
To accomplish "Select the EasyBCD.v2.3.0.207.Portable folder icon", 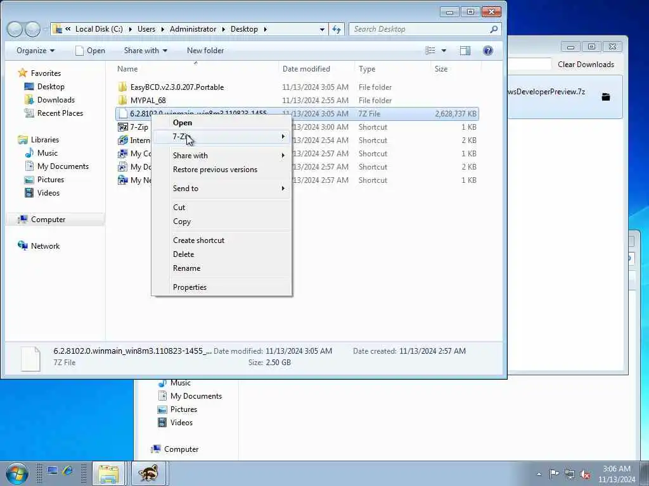I will coord(122,87).
